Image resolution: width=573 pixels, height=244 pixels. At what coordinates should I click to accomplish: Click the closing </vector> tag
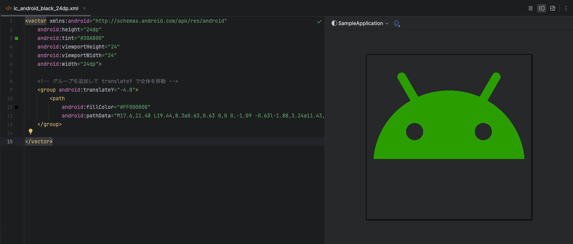pyautogui.click(x=39, y=141)
